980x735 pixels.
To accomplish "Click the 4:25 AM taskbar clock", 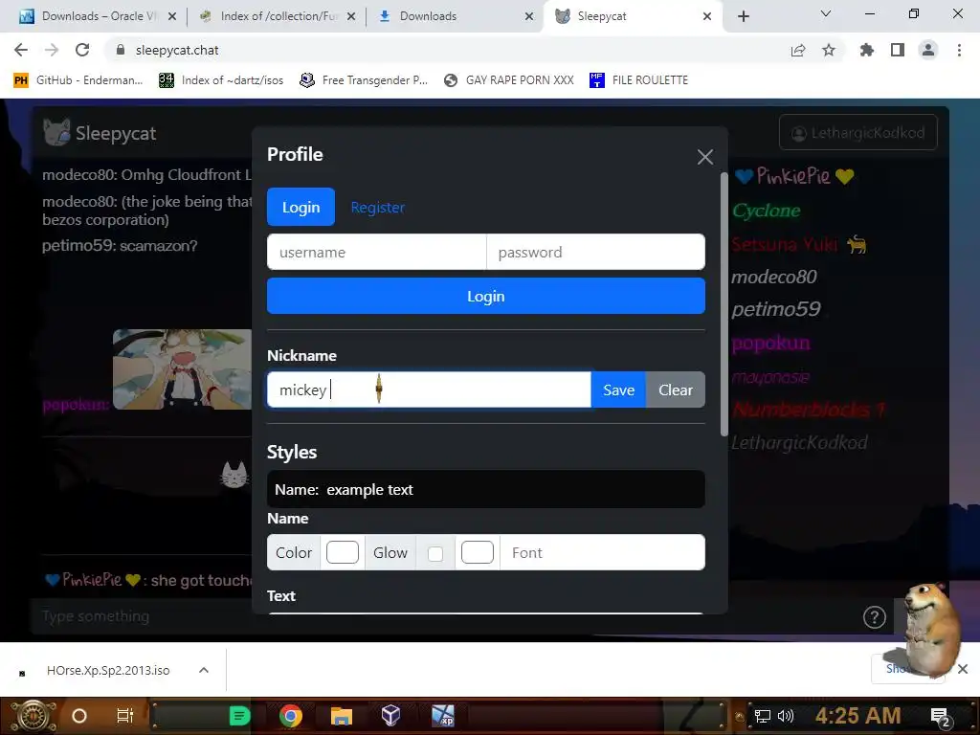I will pos(858,716).
